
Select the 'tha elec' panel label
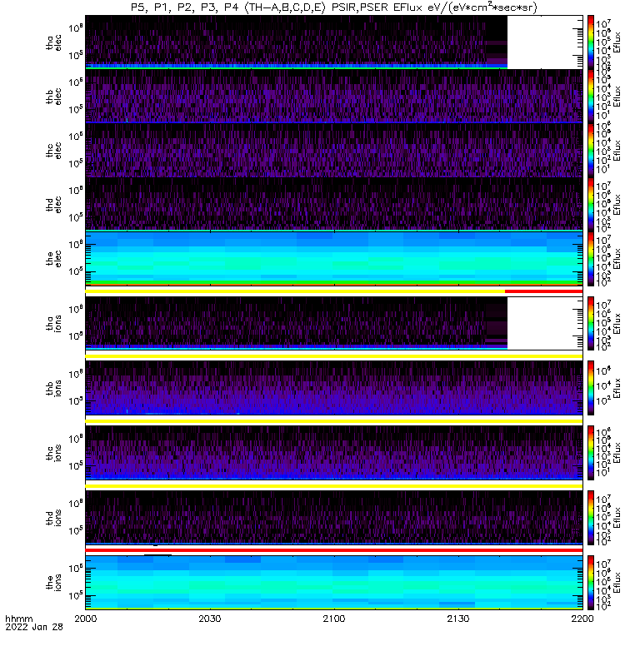[53, 42]
